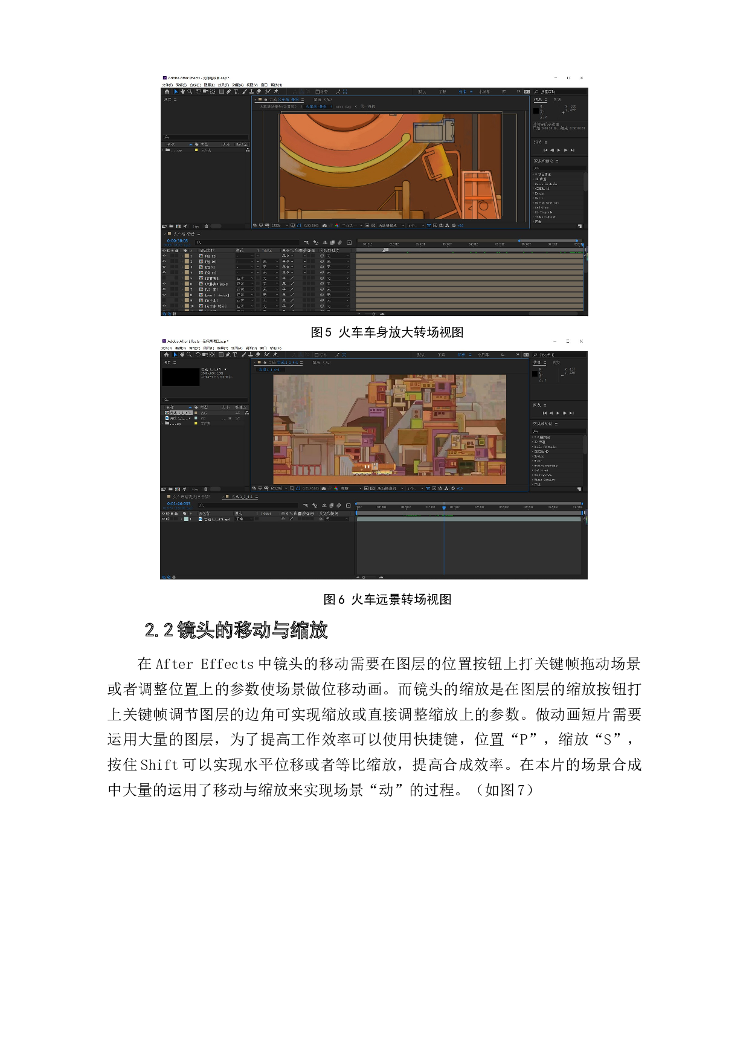Select the Eraser tool in Figure 6 screenshot
This screenshot has width=749, height=1060.
click(x=258, y=355)
